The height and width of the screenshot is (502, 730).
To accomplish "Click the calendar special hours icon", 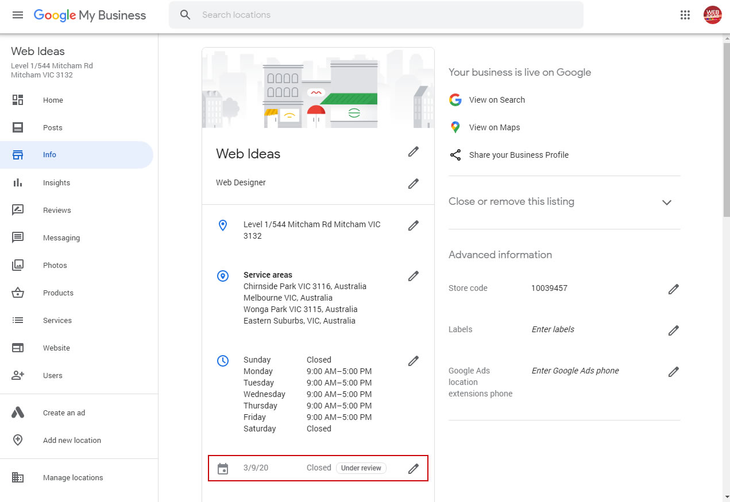I will click(x=223, y=469).
